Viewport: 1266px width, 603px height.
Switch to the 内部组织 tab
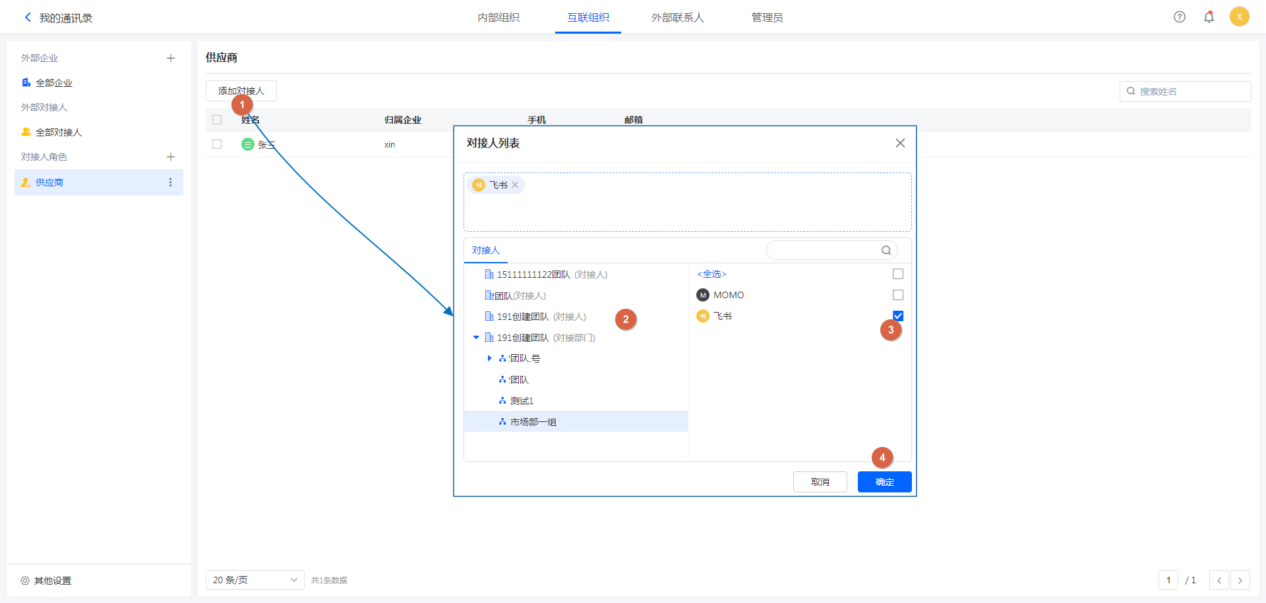pos(498,18)
